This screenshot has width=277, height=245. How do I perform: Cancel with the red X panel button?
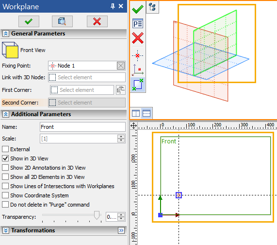[97, 21]
